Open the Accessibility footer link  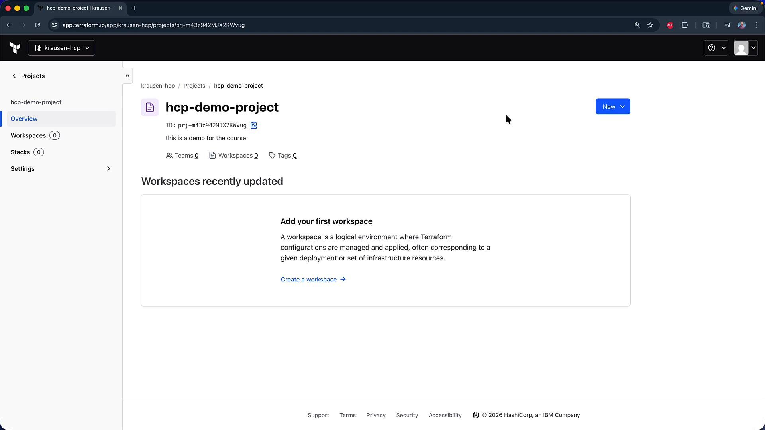click(x=445, y=415)
